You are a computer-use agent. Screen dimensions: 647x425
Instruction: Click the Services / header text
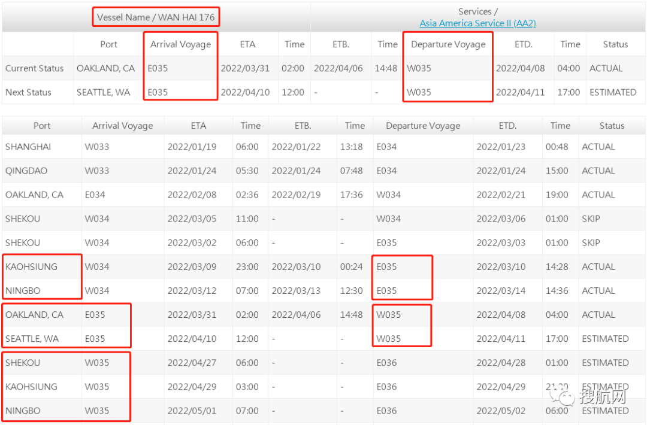click(477, 11)
